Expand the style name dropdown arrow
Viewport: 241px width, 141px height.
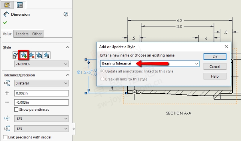(x=196, y=64)
